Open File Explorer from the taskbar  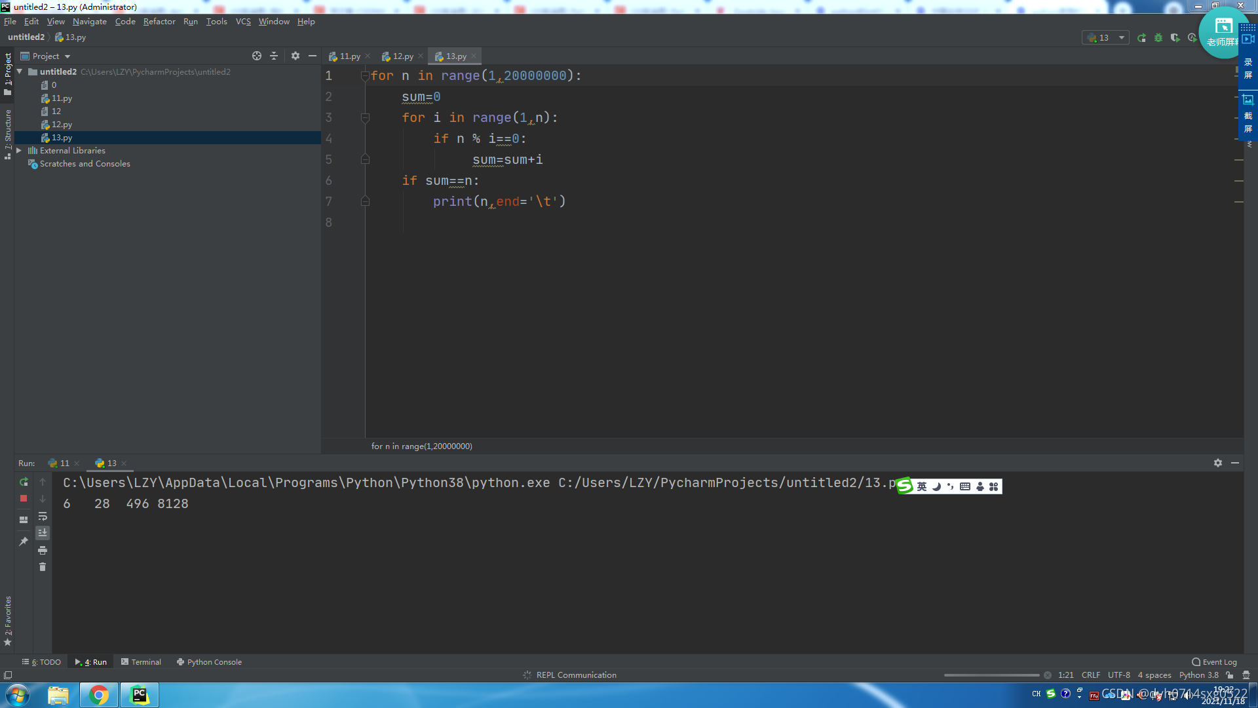pos(58,696)
